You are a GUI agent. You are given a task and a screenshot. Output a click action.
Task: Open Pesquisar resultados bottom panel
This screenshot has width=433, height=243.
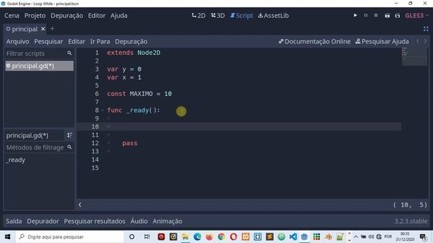point(95,221)
